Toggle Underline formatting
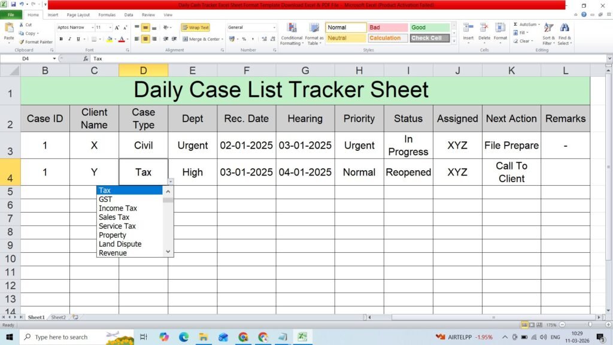613x345 pixels. tap(78, 39)
